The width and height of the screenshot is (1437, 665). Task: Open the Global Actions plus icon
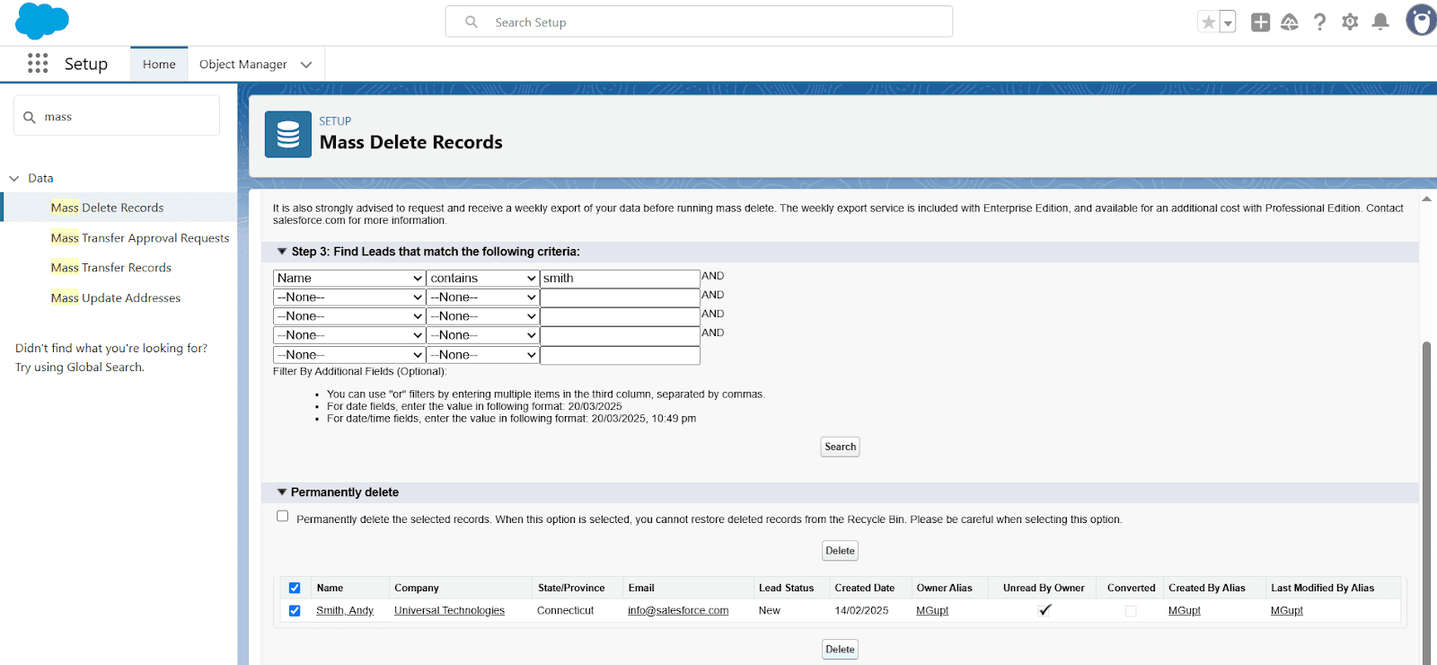[1260, 22]
